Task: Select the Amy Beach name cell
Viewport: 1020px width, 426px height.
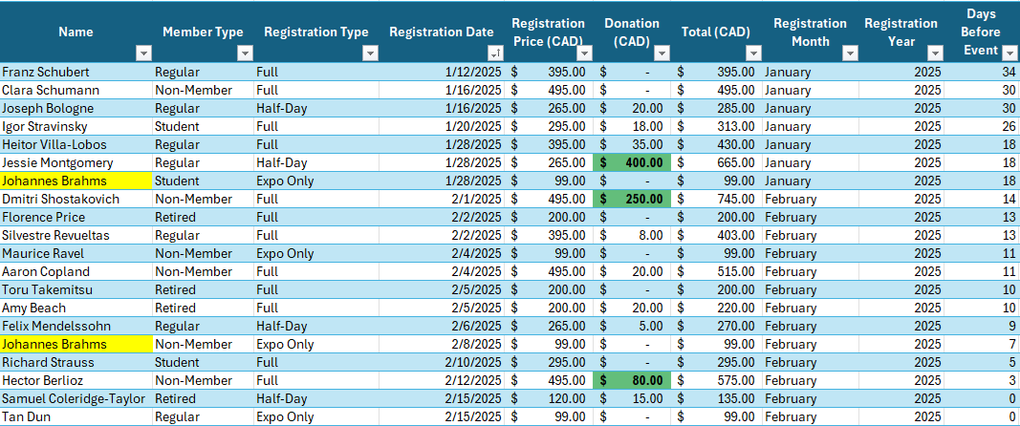Action: coord(76,308)
